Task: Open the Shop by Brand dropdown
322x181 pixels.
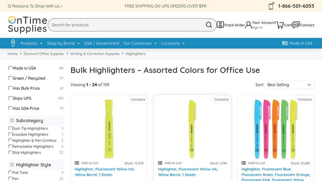Action: 63,43
